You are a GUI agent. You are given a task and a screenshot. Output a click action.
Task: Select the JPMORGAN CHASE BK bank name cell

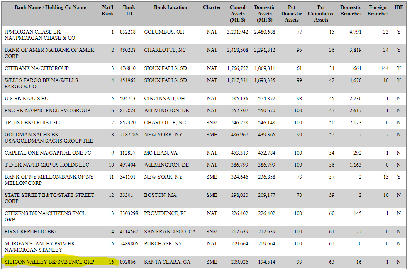pos(40,35)
